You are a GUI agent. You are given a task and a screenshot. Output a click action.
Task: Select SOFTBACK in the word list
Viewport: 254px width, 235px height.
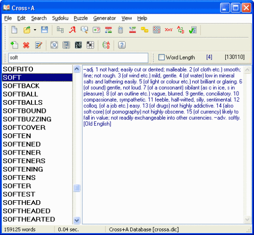[x=37, y=86]
